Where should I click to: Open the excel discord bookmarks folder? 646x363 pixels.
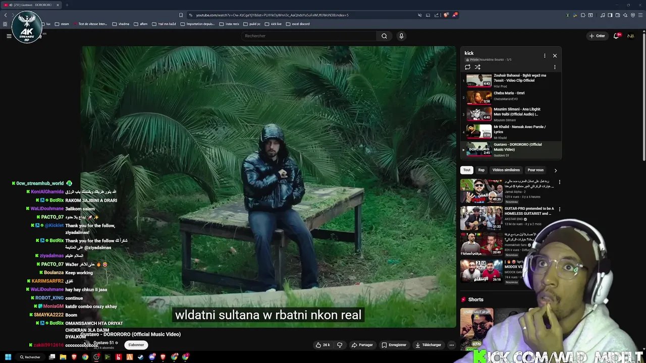point(298,24)
